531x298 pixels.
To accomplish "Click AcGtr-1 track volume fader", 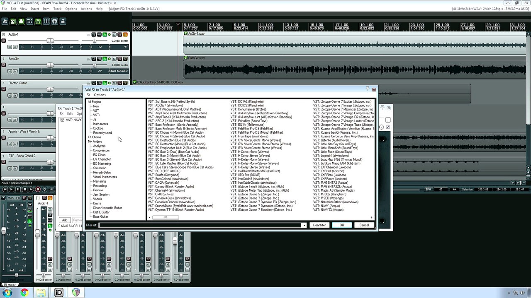I will pyautogui.click(x=50, y=41).
